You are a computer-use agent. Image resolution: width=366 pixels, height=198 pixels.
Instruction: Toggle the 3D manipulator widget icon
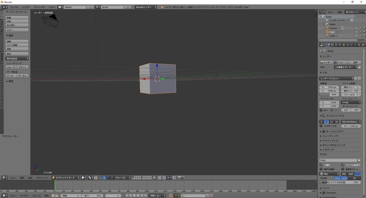pos(100,178)
